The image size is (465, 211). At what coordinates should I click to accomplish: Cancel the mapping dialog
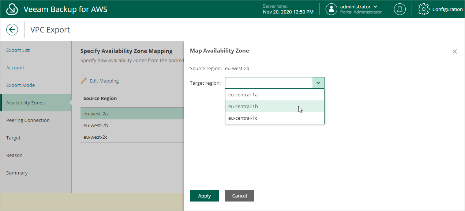point(240,196)
